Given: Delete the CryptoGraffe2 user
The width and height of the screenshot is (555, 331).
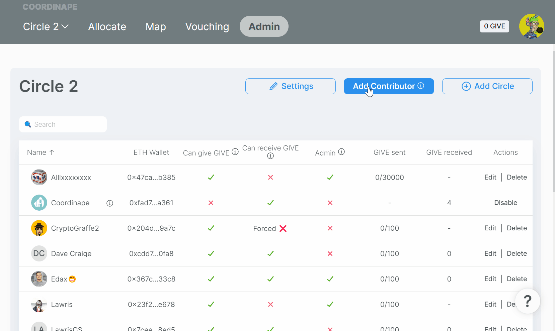Looking at the screenshot, I should [x=517, y=228].
